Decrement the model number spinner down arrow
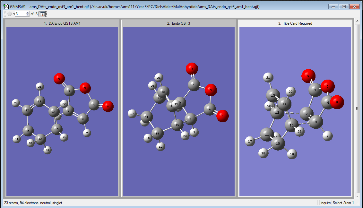The image size is (363, 208). (x=28, y=15)
